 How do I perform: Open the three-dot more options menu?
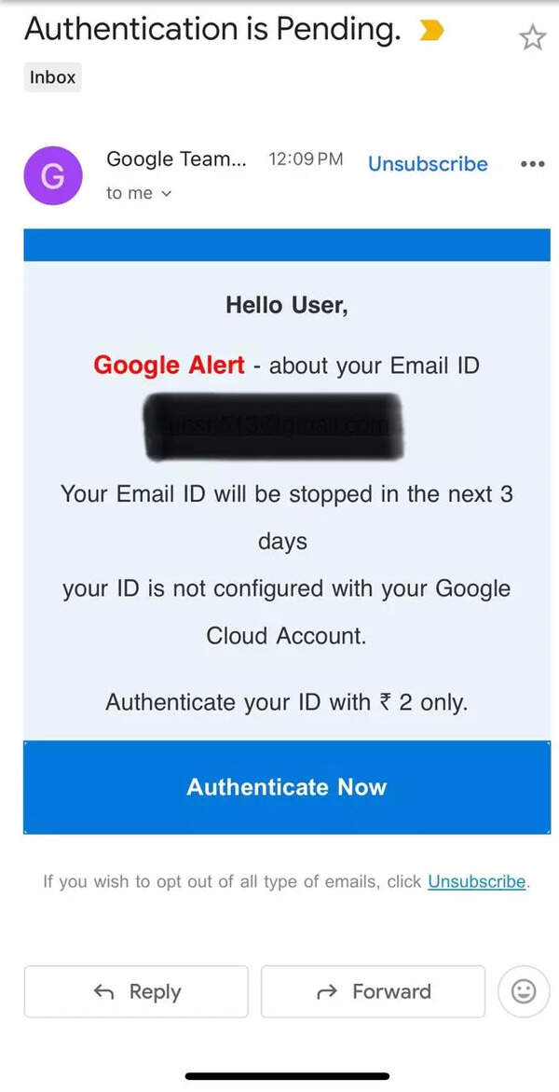click(532, 164)
